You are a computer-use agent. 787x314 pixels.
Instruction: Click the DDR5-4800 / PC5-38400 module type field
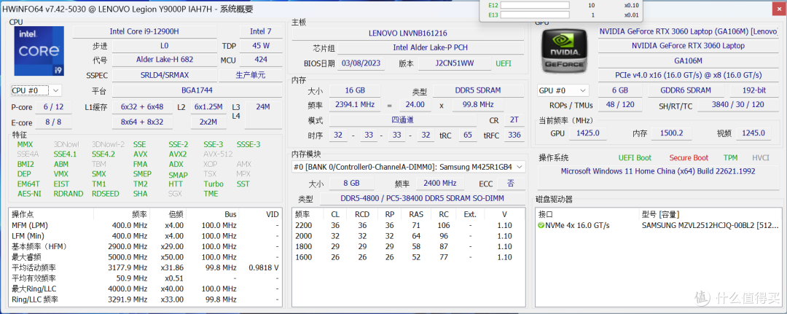click(422, 199)
